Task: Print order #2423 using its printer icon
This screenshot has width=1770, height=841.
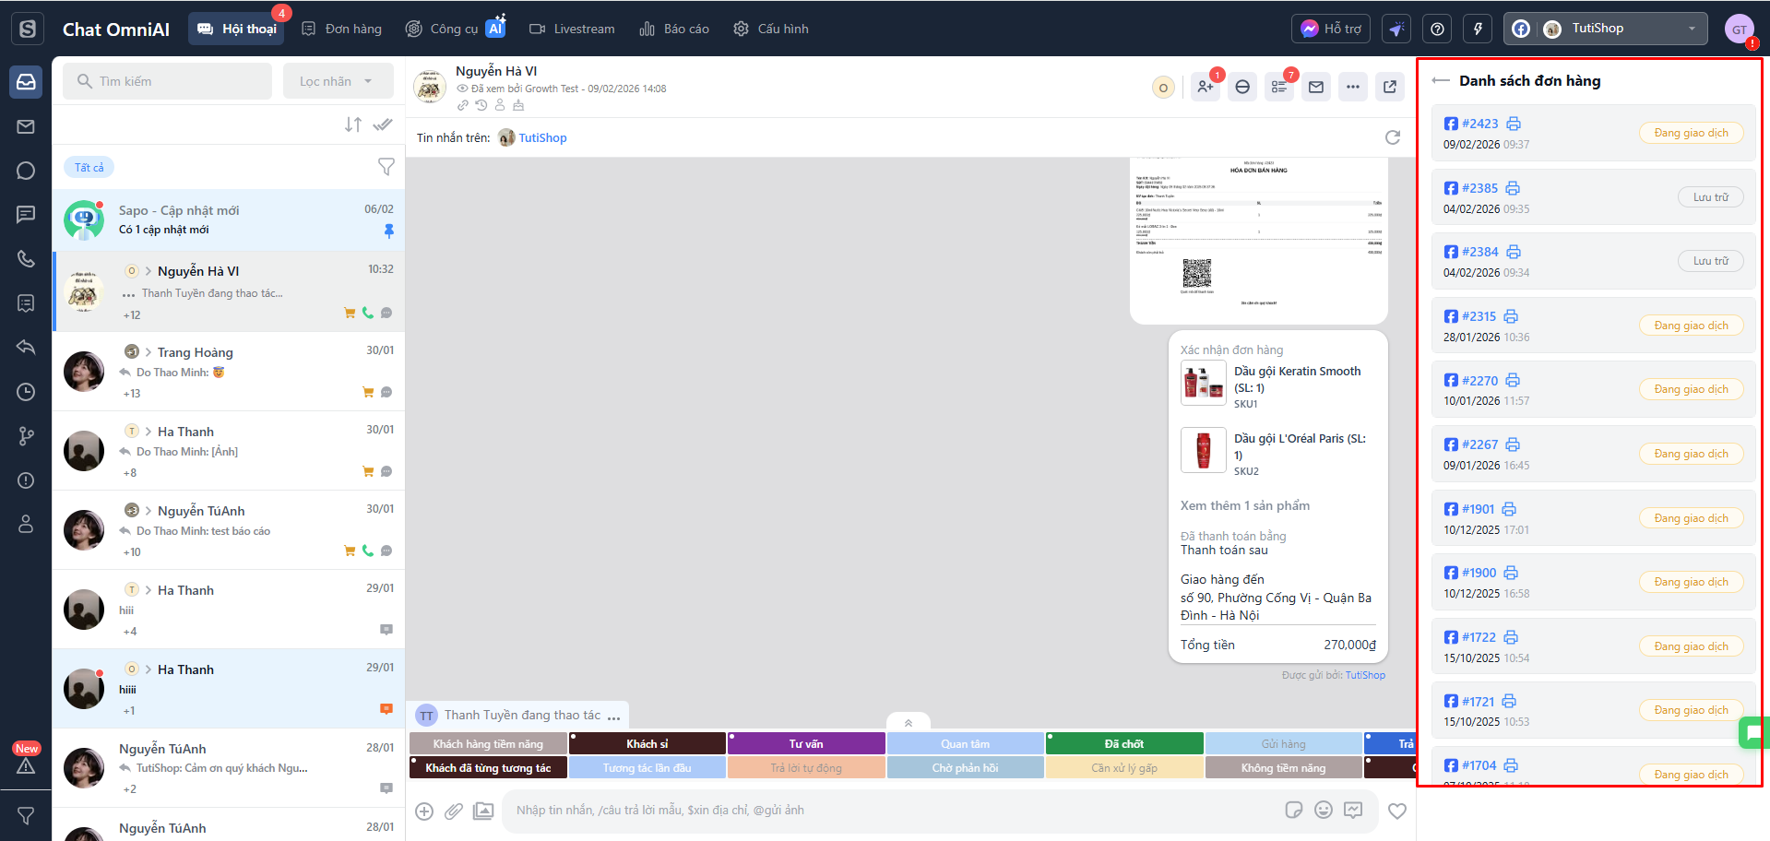Action: (1514, 124)
